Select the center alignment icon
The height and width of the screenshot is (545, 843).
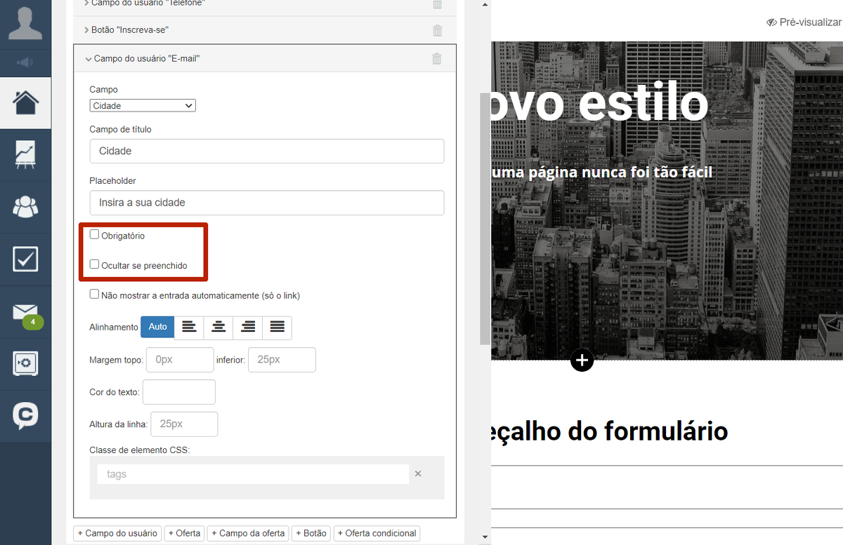(218, 328)
